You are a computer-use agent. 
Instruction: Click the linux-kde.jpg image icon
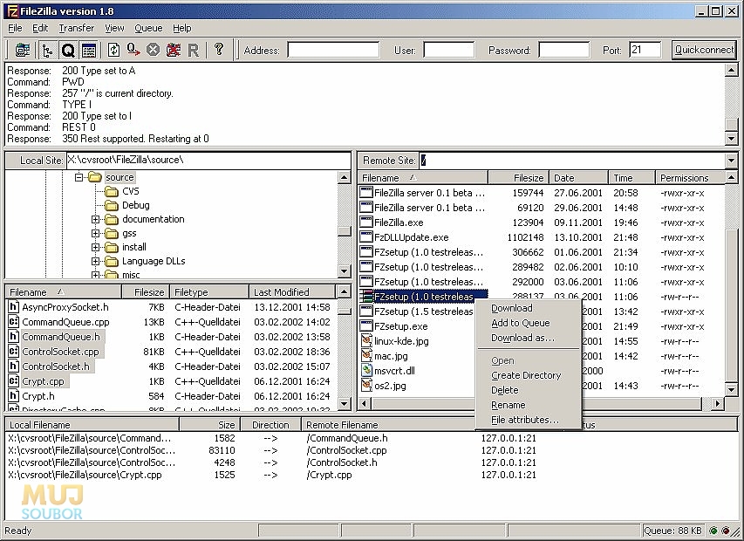point(366,340)
